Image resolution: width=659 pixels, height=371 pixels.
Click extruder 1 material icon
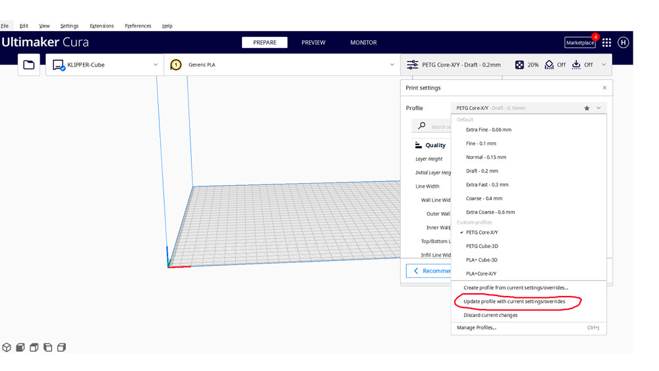pos(176,65)
